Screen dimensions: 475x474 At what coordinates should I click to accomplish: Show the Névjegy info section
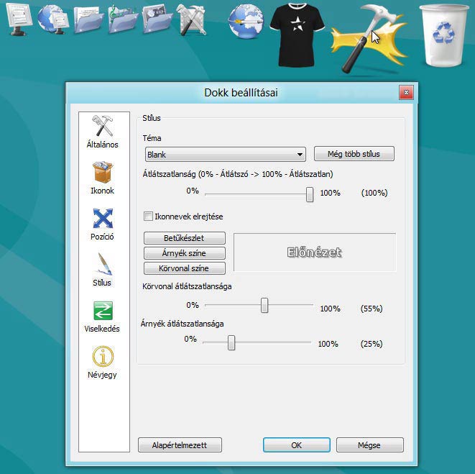coord(102,362)
